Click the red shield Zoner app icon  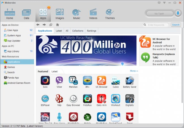(130, 117)
